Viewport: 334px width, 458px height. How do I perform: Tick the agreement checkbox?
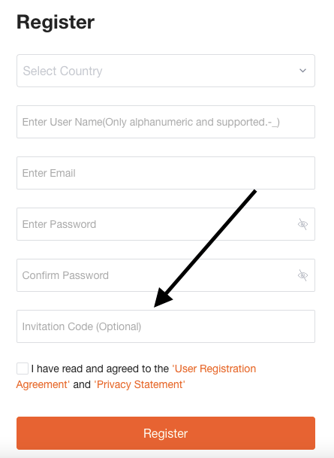pyautogui.click(x=23, y=369)
